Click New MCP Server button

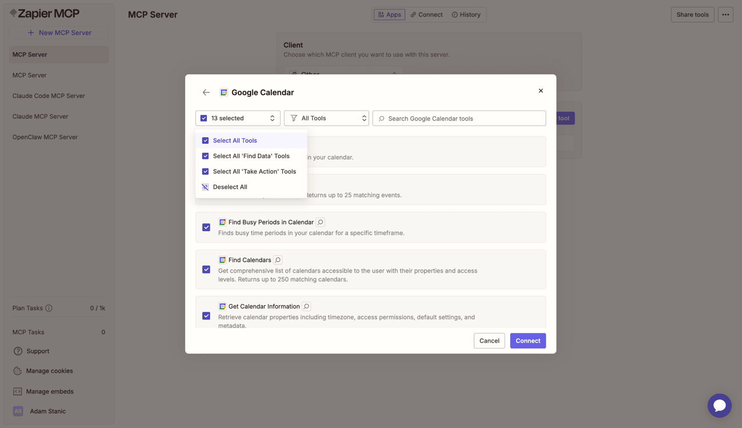[59, 33]
